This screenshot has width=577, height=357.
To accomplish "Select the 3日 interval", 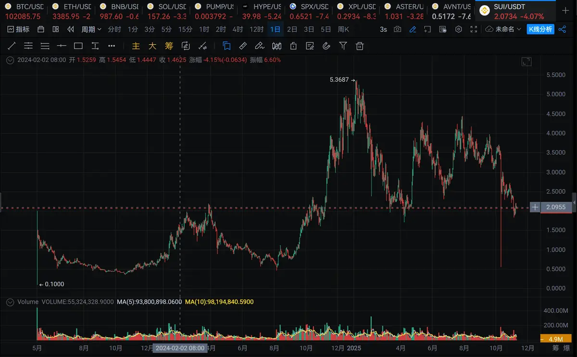I will (x=309, y=29).
